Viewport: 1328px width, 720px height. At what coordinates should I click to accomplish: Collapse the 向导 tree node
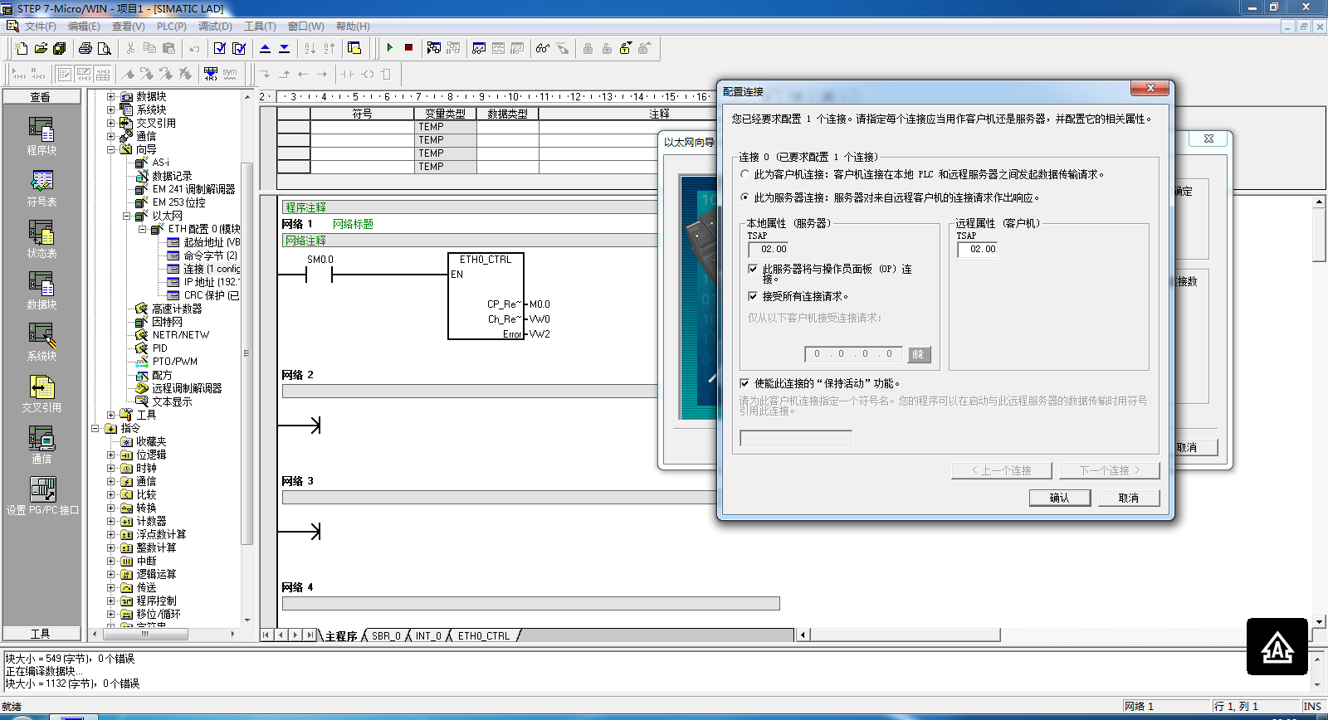111,149
